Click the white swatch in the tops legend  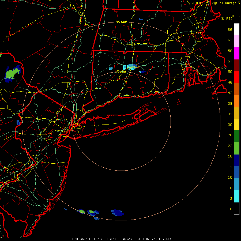(236, 29)
